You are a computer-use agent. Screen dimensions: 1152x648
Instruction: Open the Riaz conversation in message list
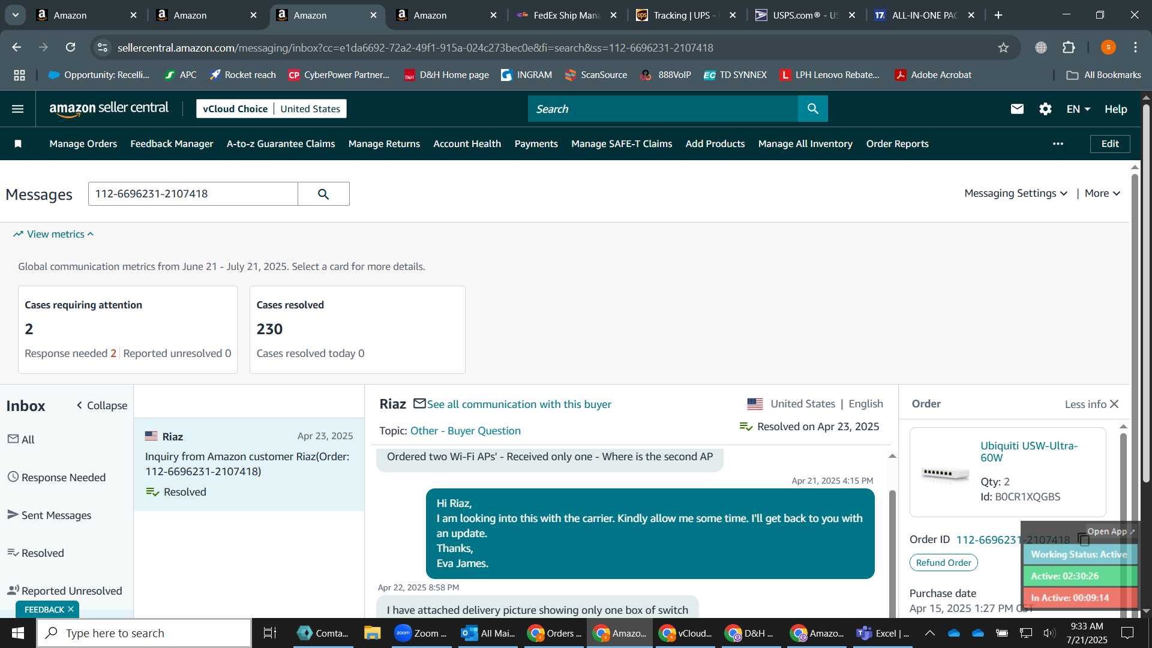coord(248,464)
